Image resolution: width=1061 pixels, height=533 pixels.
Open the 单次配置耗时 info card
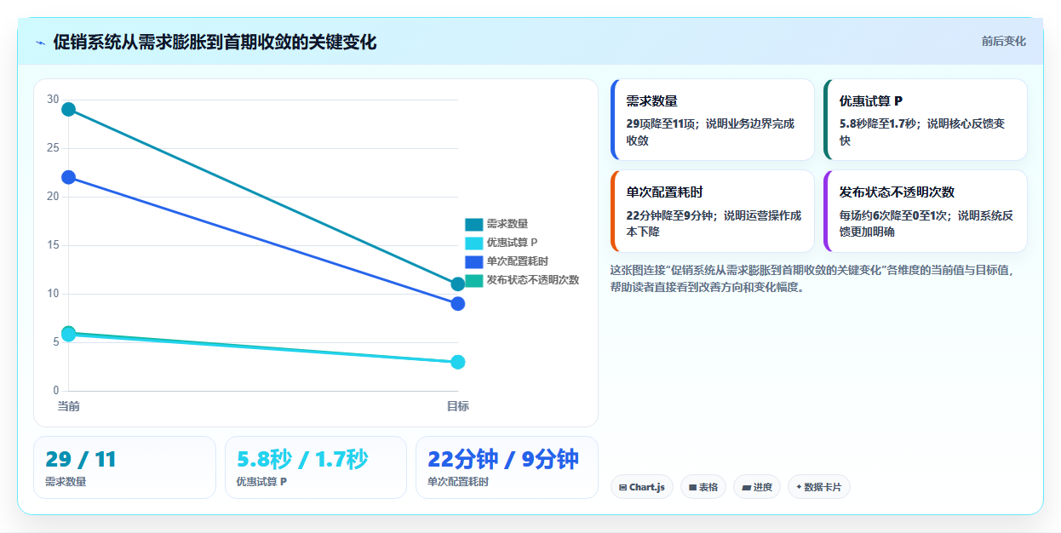coord(713,210)
